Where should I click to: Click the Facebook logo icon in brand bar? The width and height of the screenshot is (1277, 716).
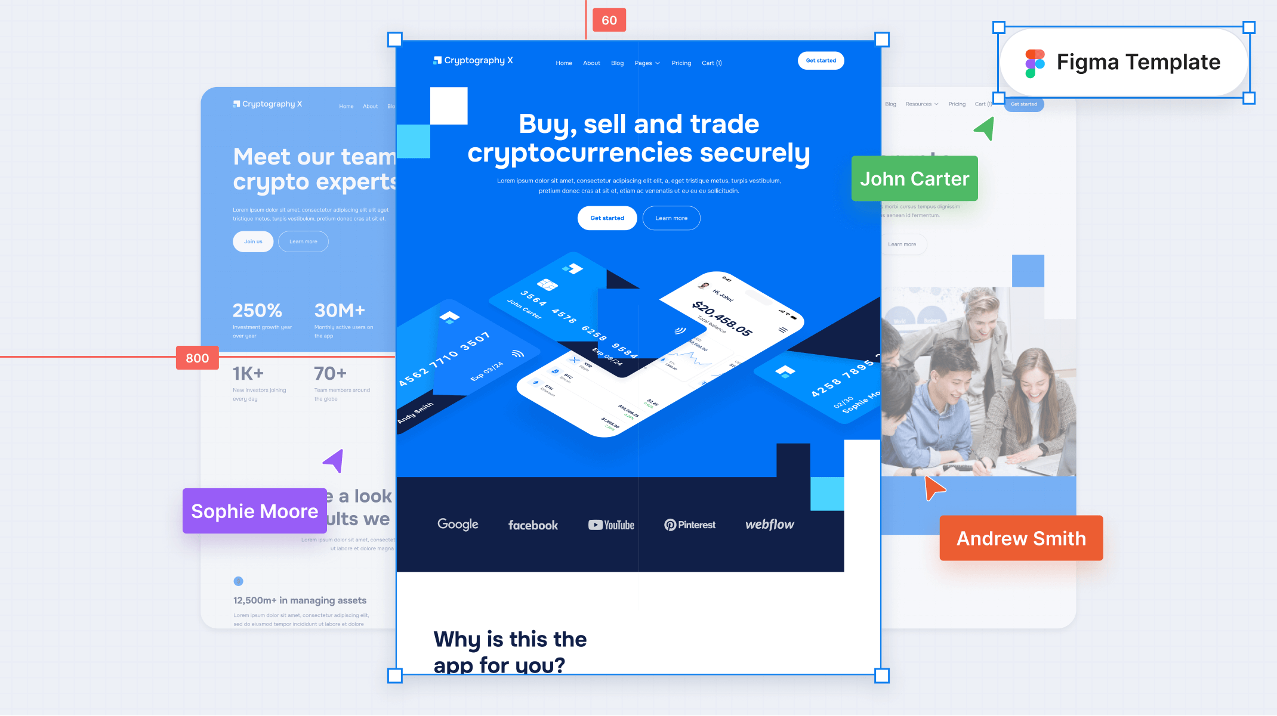click(532, 524)
